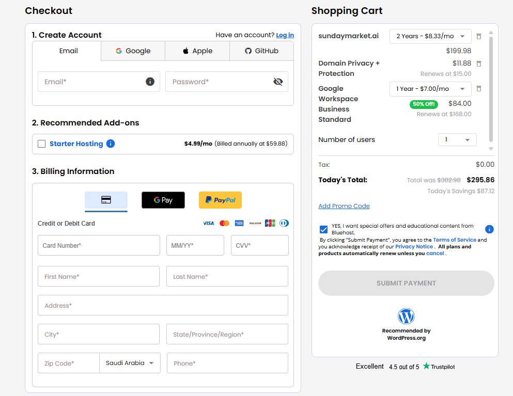Focus the First Name field

99,276
